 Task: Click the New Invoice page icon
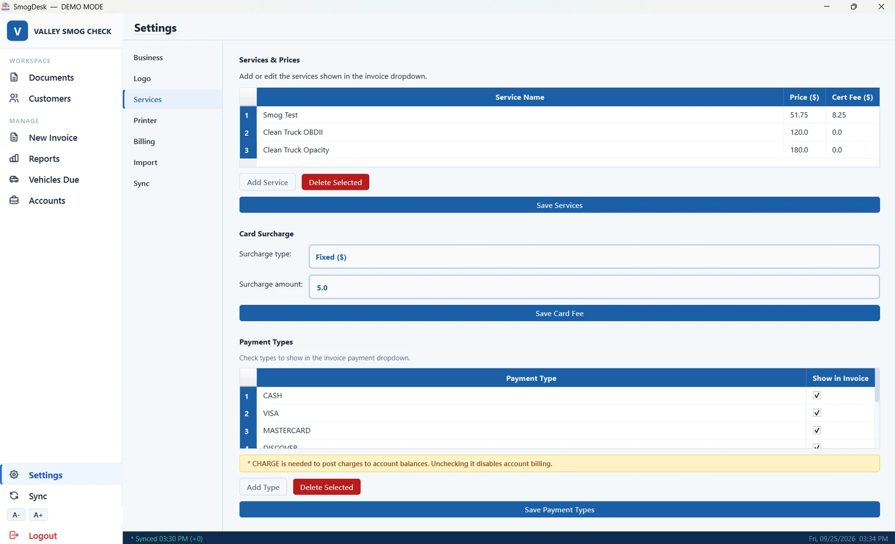15,137
